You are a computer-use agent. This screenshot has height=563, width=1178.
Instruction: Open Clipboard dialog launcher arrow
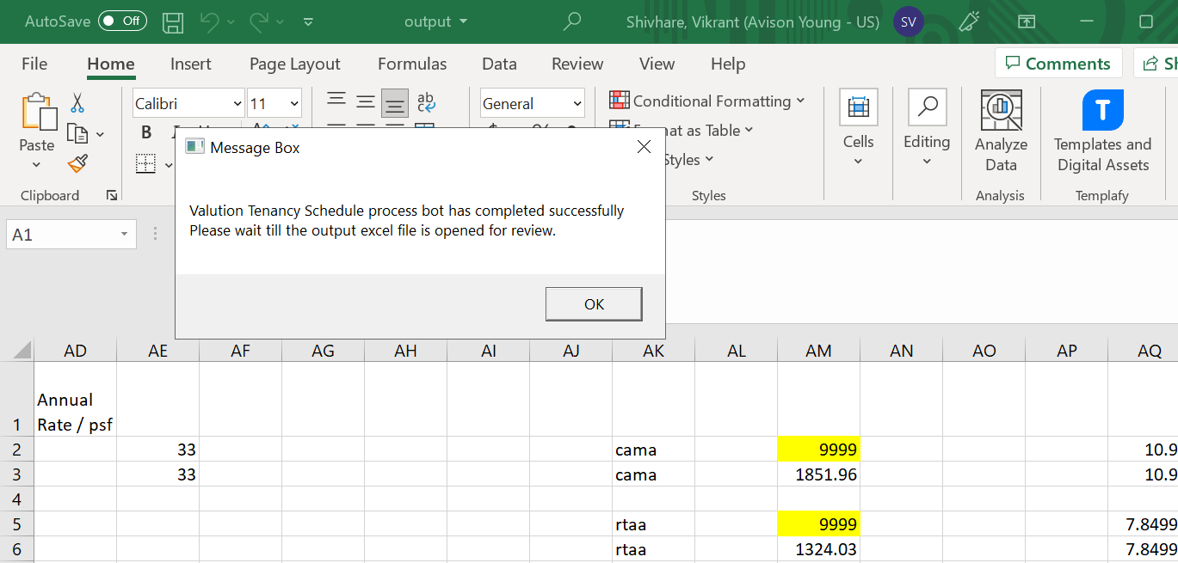click(x=112, y=196)
